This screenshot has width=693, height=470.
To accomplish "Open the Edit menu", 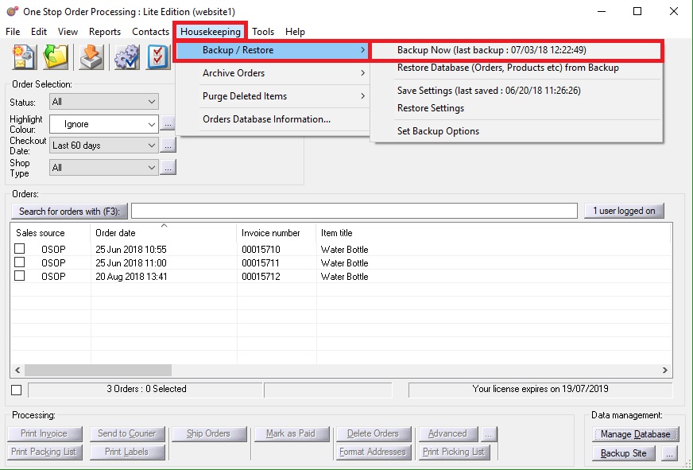I will pyautogui.click(x=39, y=31).
